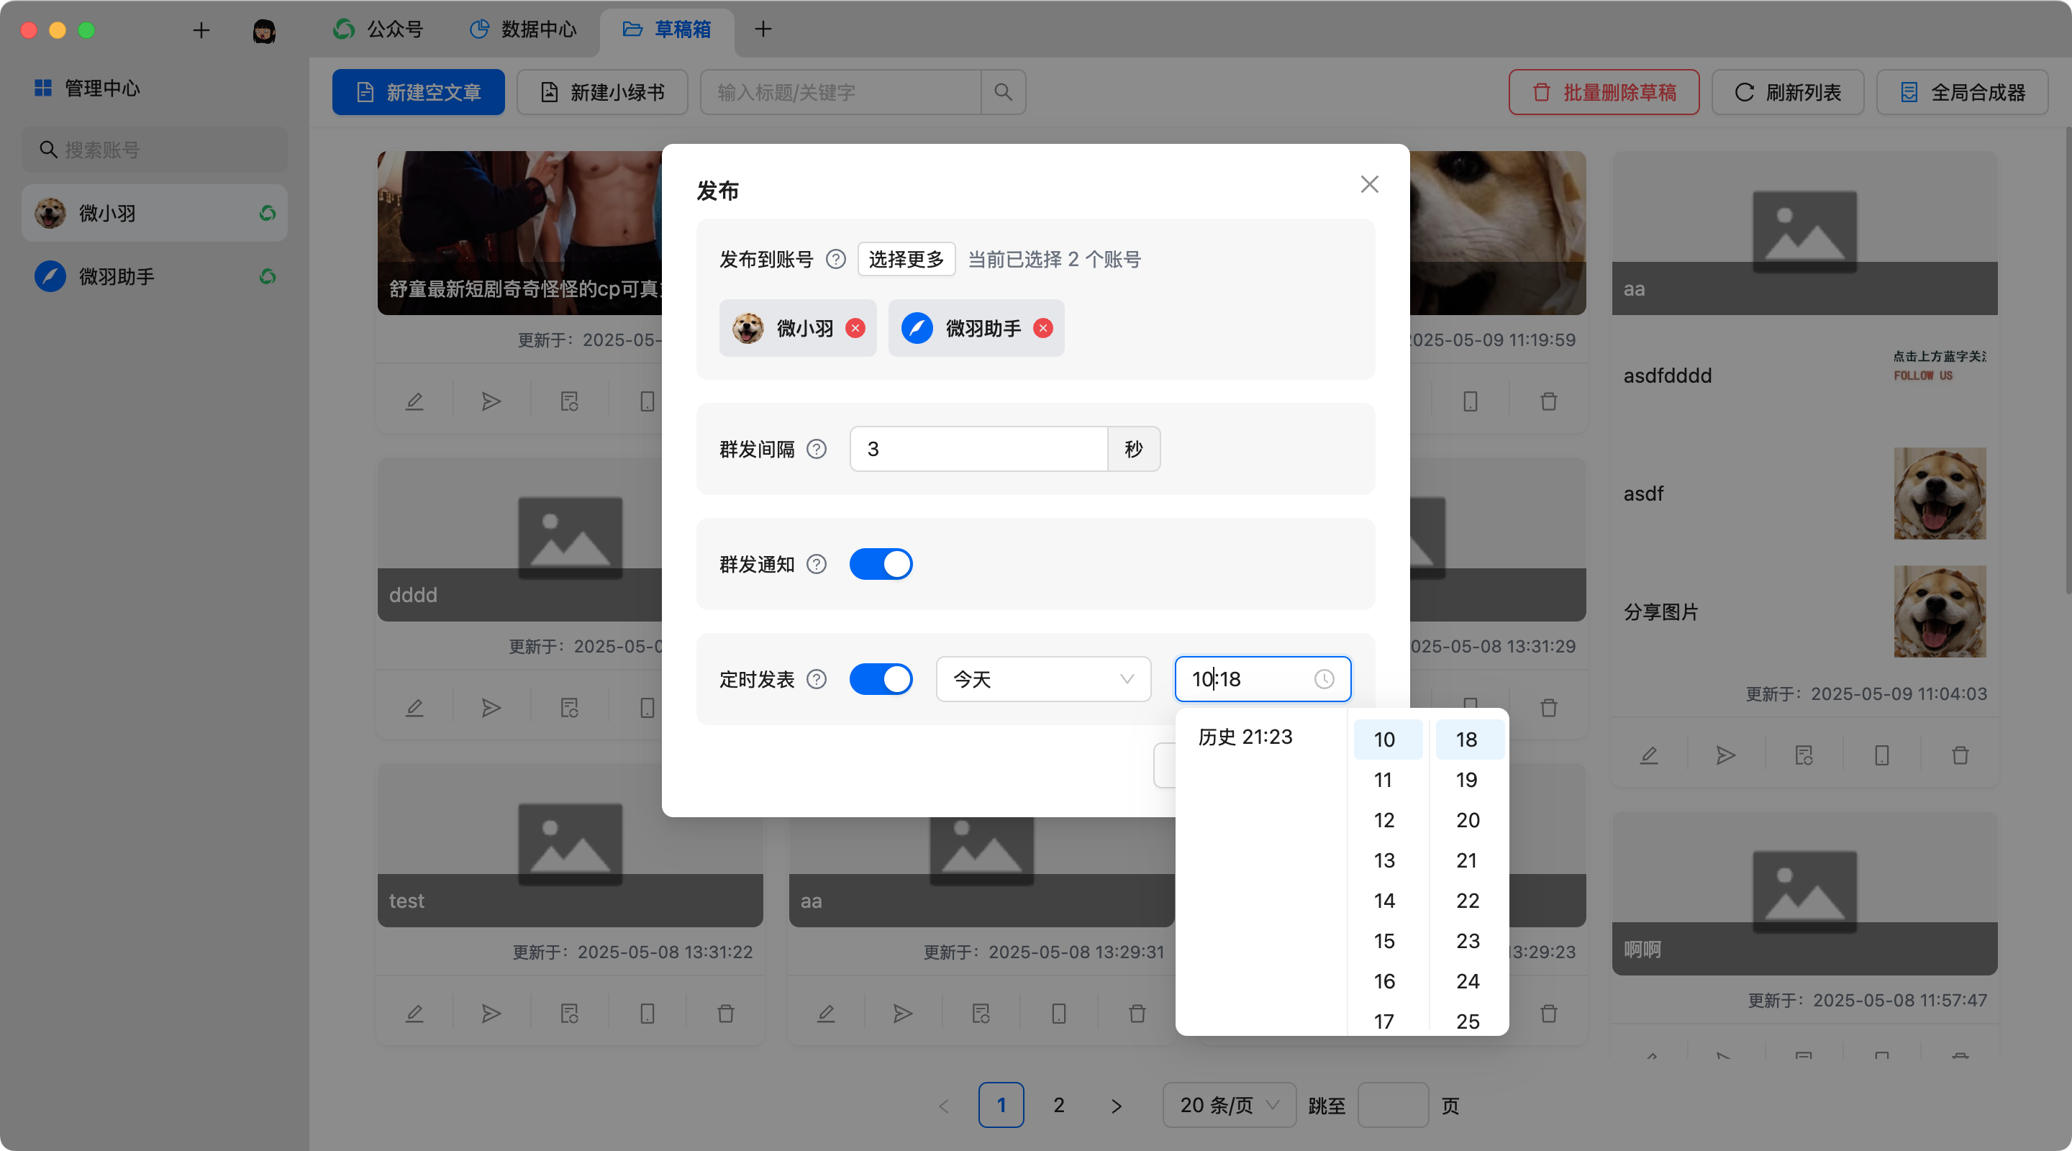Click send icon under the test draft
The width and height of the screenshot is (2072, 1151).
[x=491, y=1014]
